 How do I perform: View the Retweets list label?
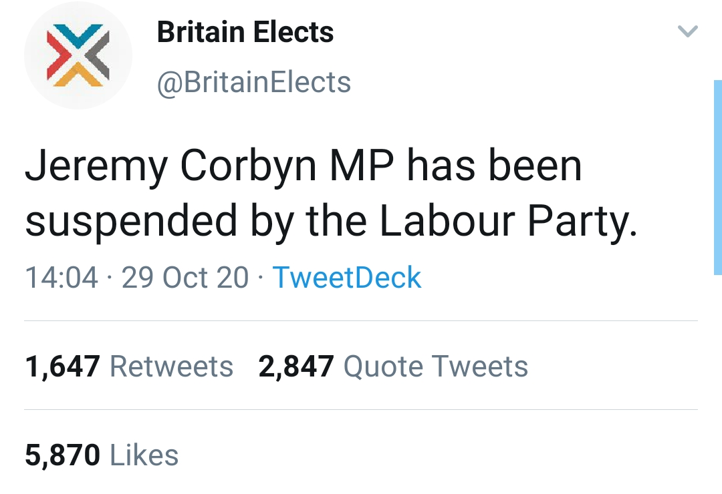click(x=171, y=366)
